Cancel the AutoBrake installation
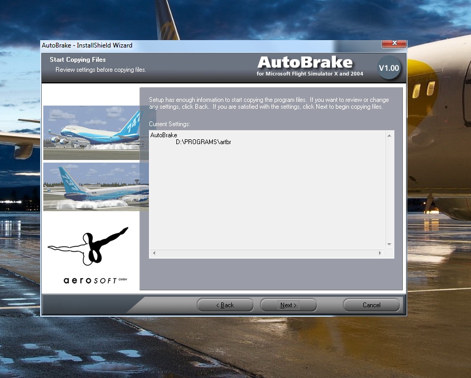This screenshot has width=471, height=378. [x=371, y=305]
